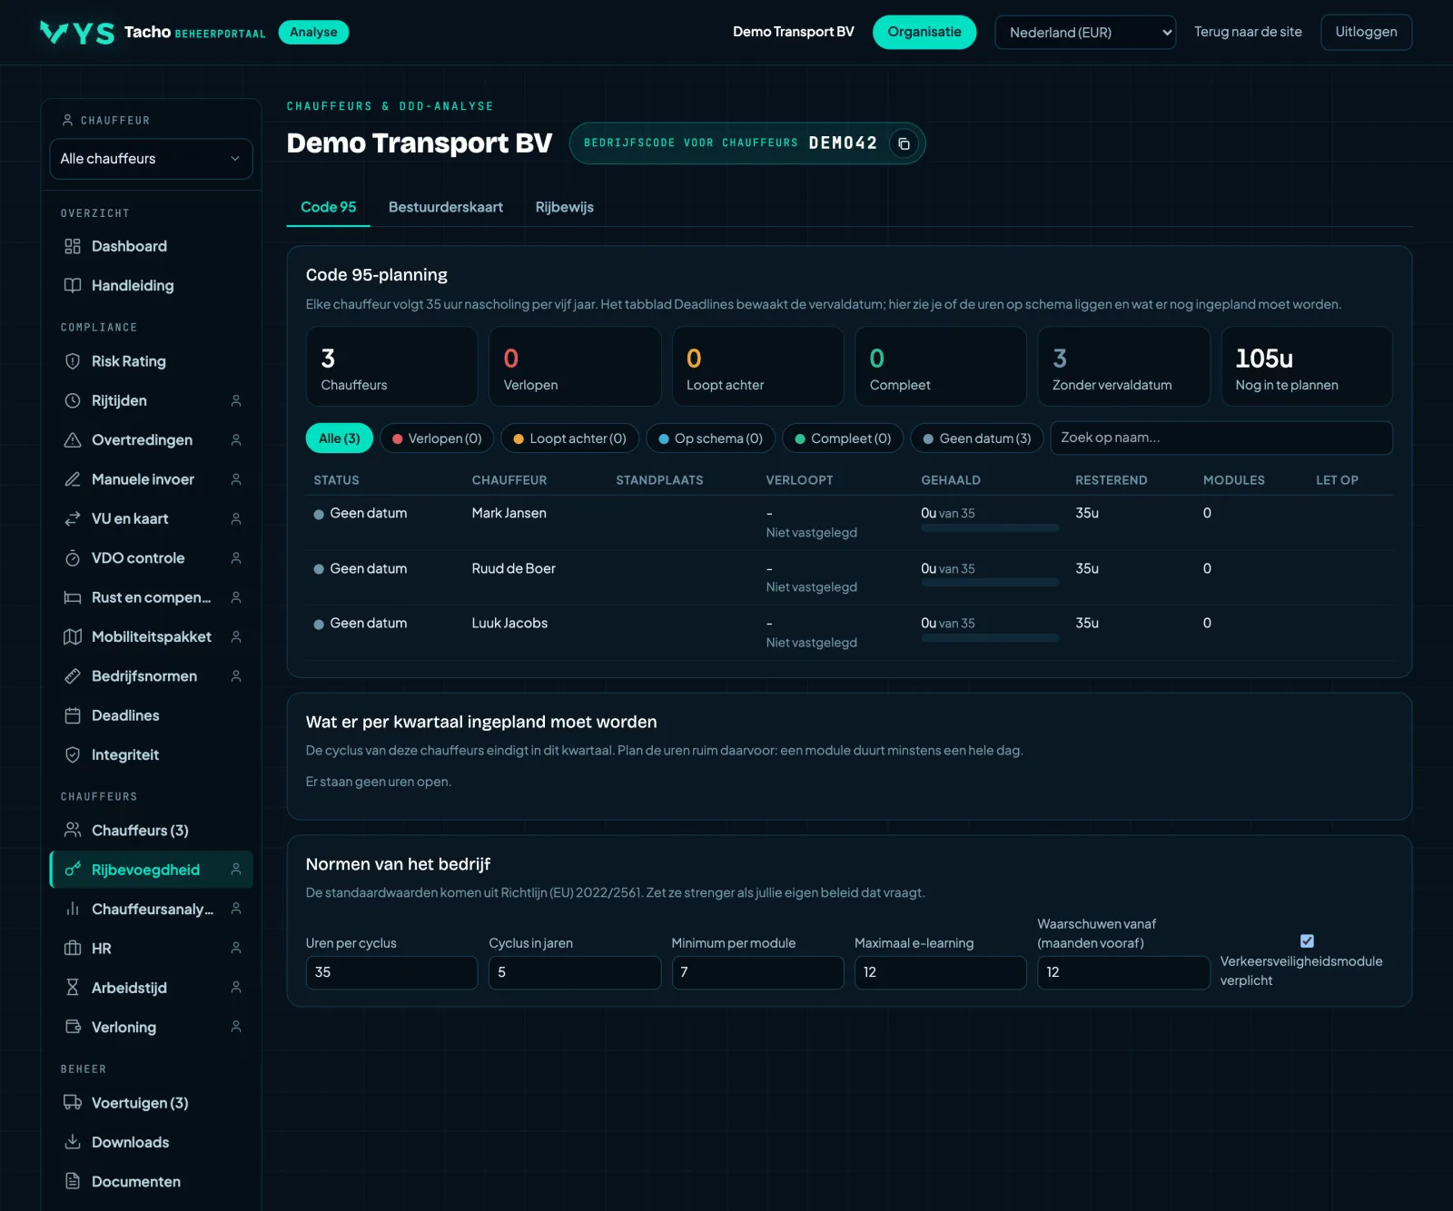Click Ruud de Boer row name
The image size is (1453, 1211).
tap(514, 568)
